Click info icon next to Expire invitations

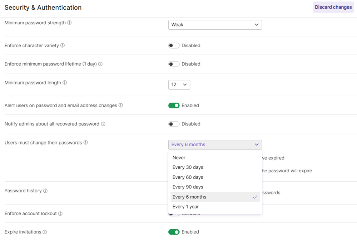(45, 232)
